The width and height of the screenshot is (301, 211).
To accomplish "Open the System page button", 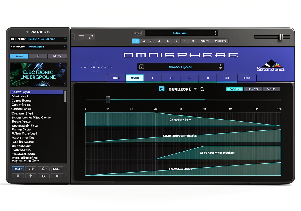I will (220, 41).
